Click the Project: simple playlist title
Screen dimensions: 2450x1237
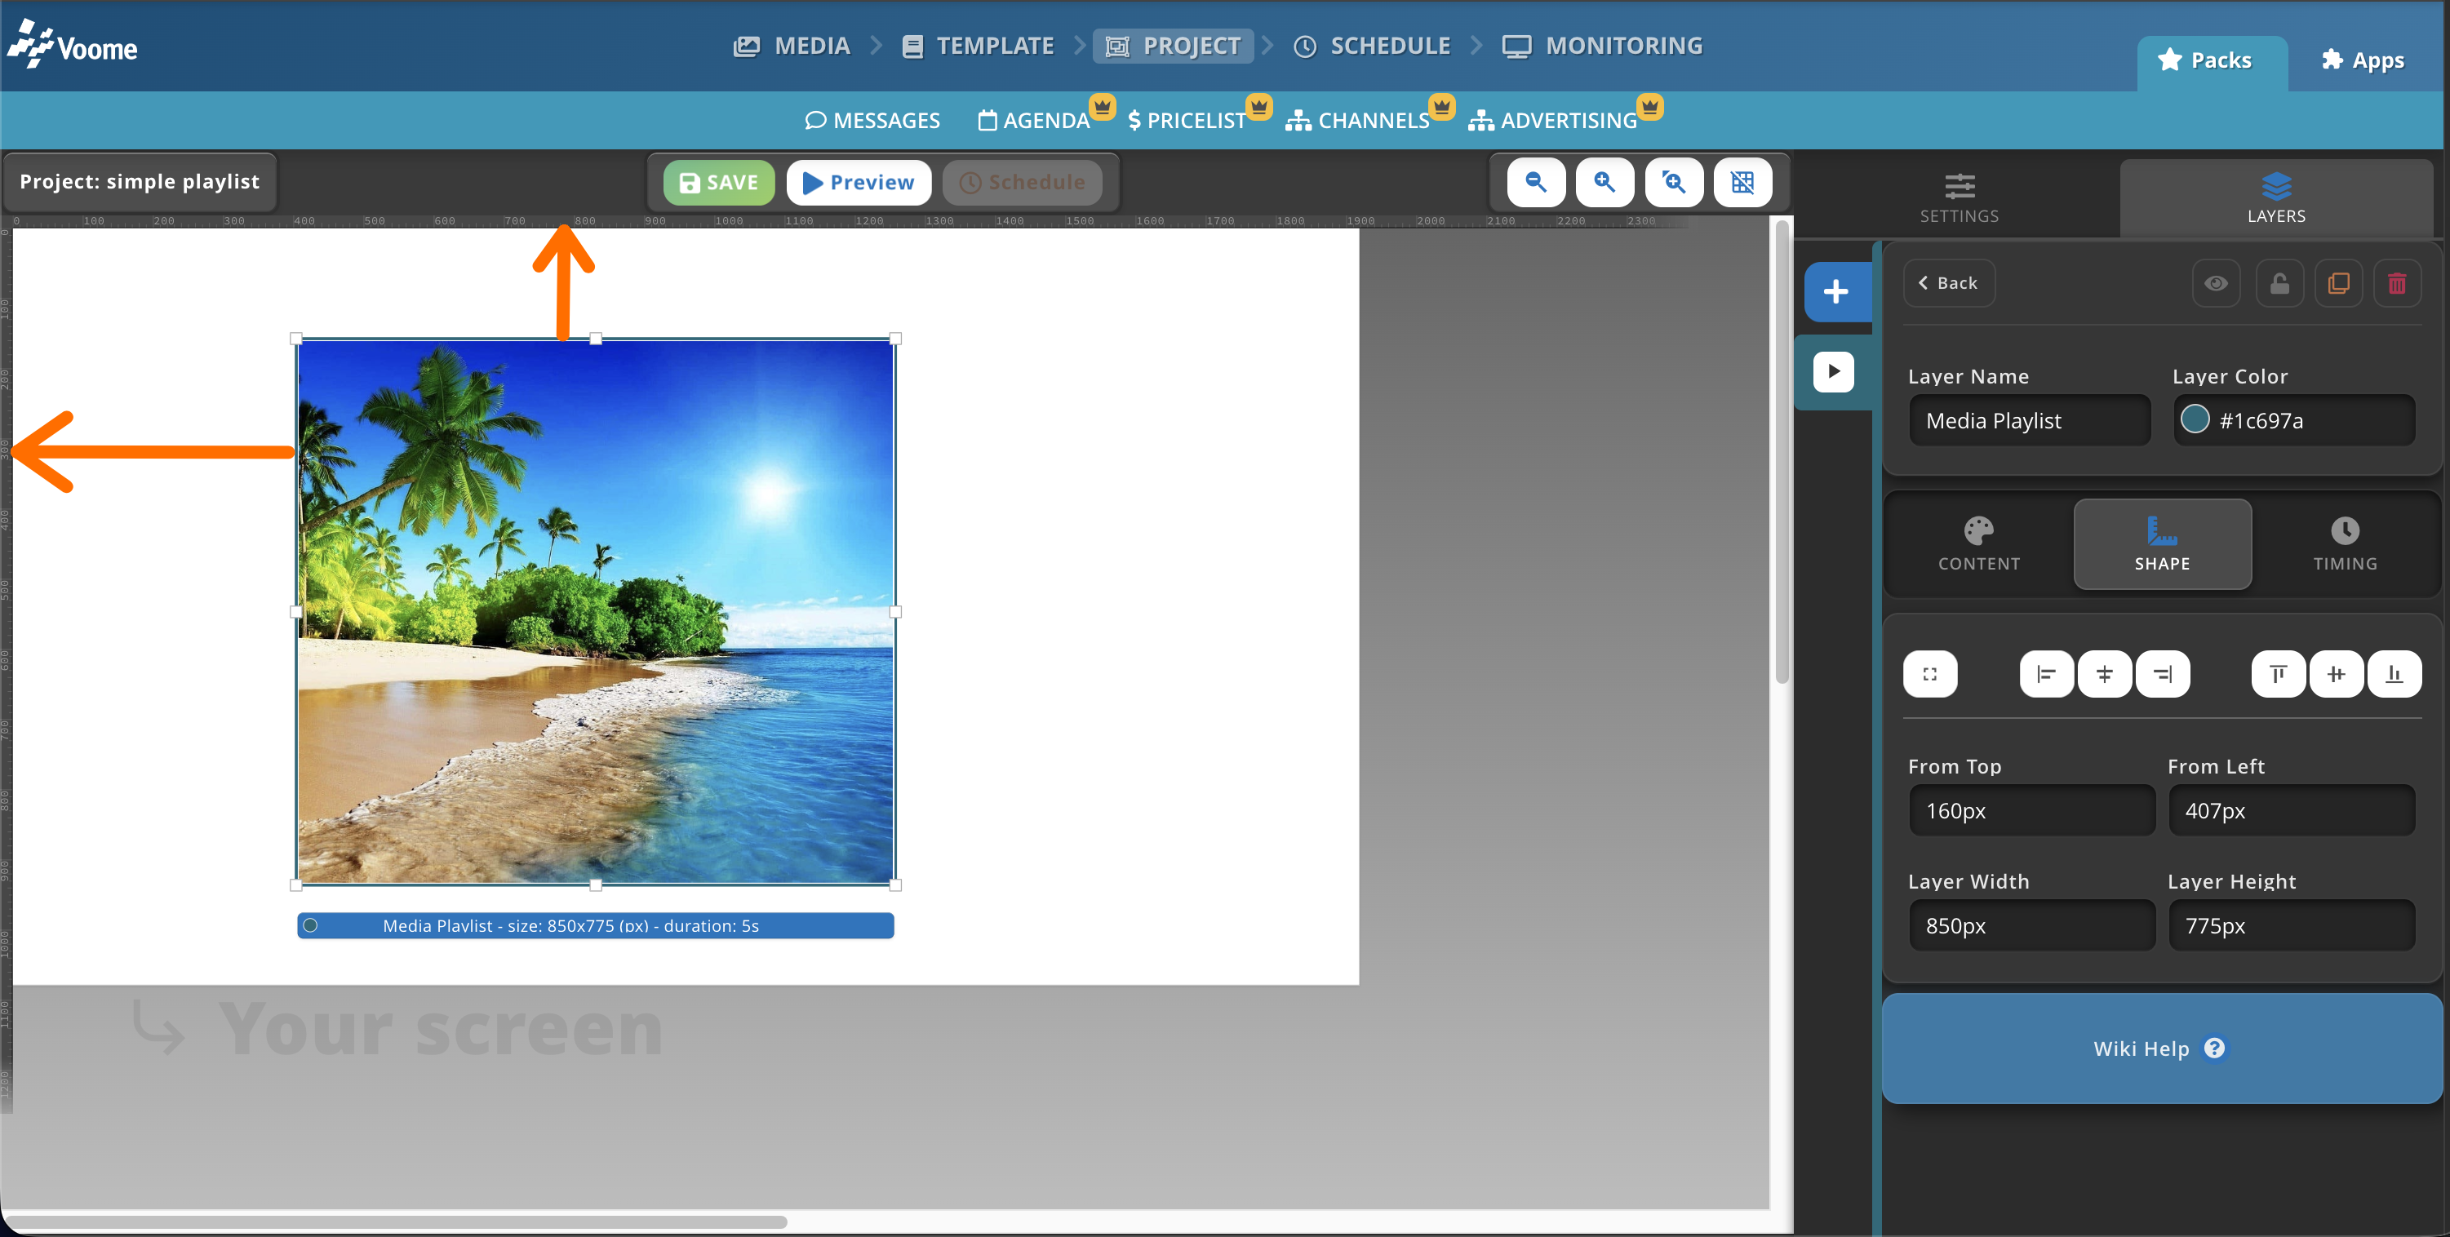pos(139,182)
